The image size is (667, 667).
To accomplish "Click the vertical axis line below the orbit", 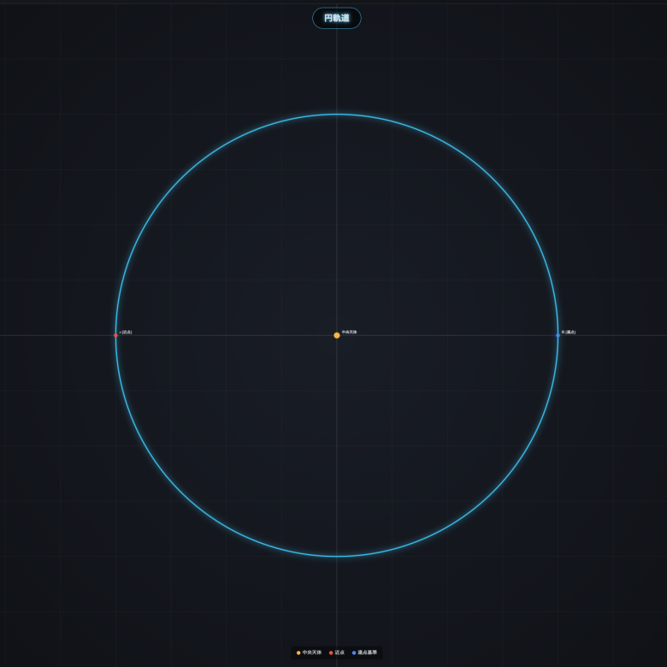I will tap(337, 599).
